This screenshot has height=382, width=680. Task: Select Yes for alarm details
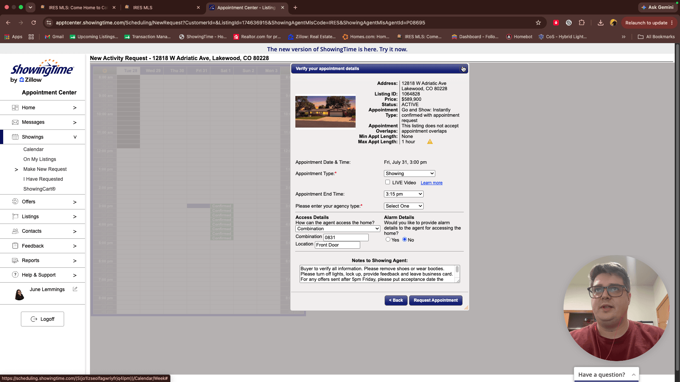click(x=388, y=239)
